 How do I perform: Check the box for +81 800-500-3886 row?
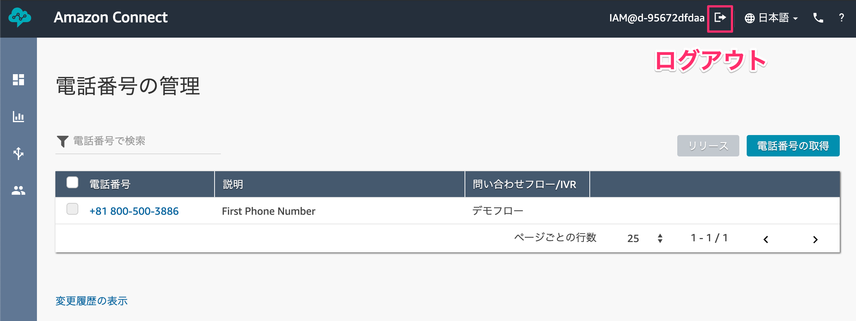click(x=72, y=209)
